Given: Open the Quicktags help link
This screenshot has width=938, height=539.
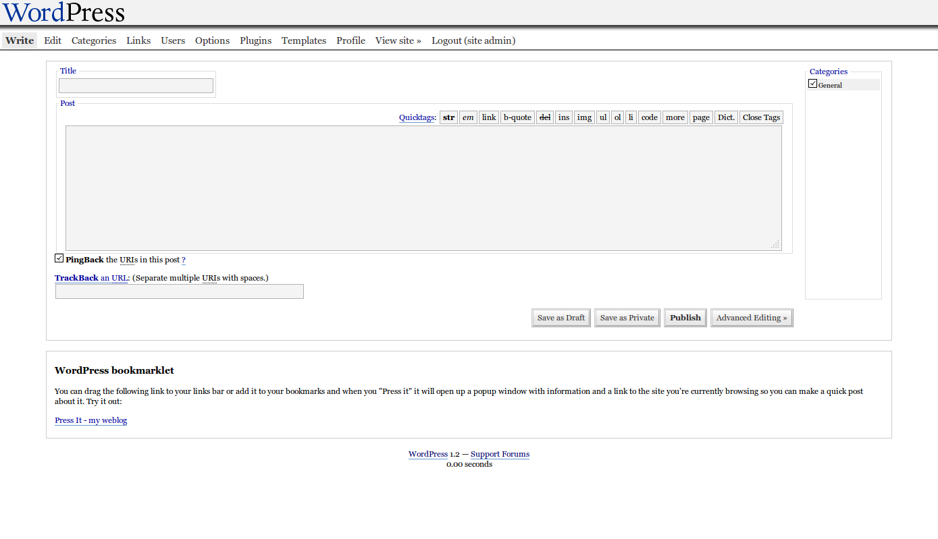Looking at the screenshot, I should click(417, 117).
